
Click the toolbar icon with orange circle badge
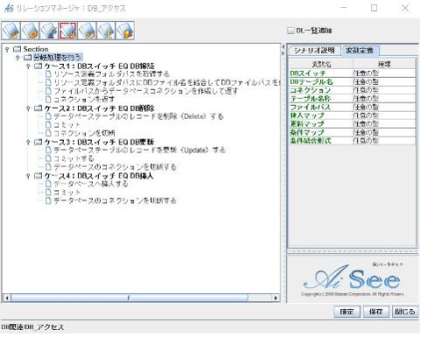(x=30, y=31)
